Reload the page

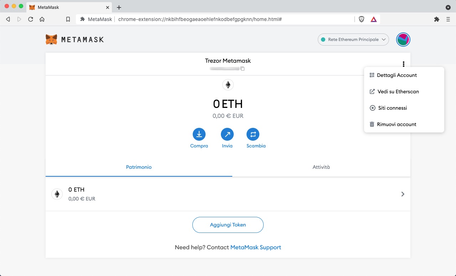[31, 19]
